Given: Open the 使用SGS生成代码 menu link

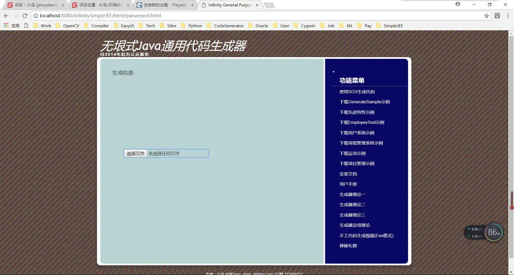Looking at the screenshot, I should 357,92.
